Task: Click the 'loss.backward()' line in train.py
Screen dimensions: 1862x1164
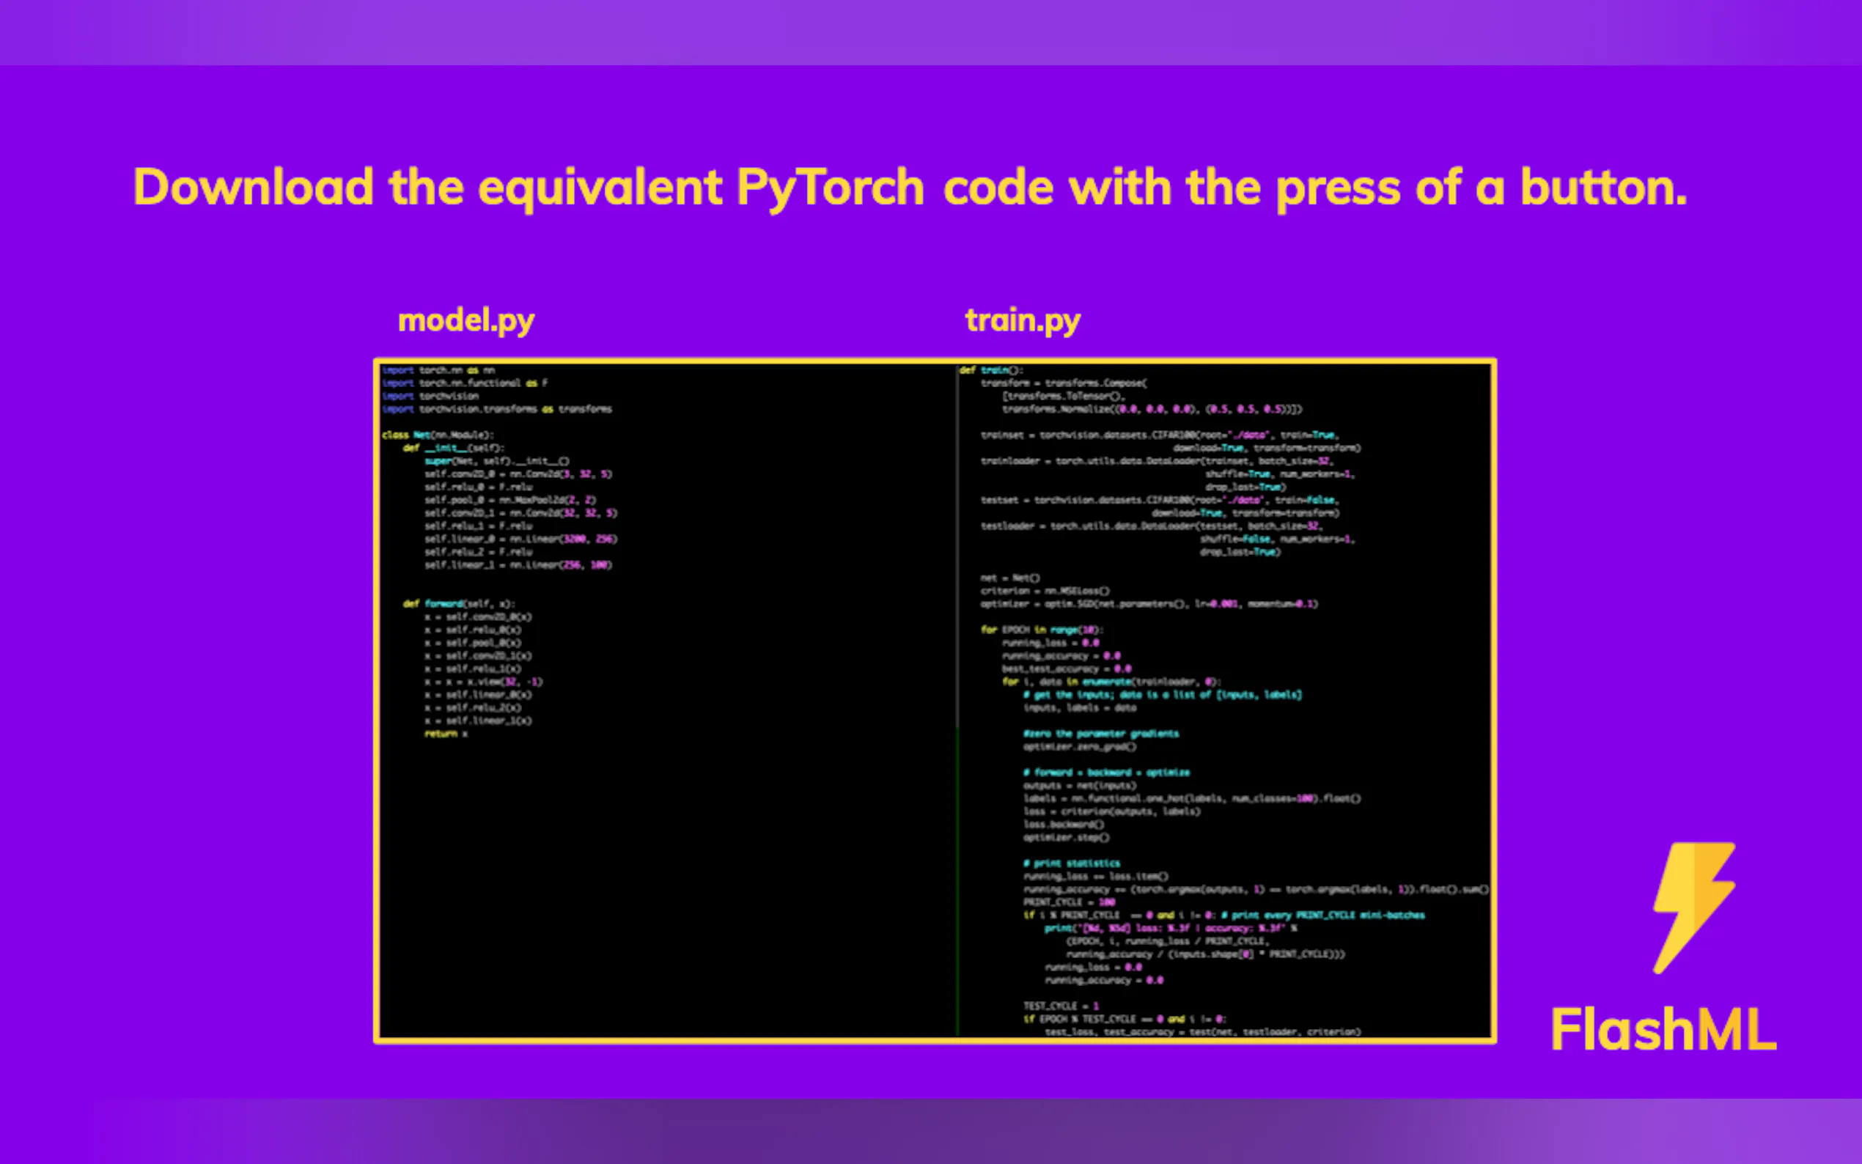Action: (x=1063, y=824)
